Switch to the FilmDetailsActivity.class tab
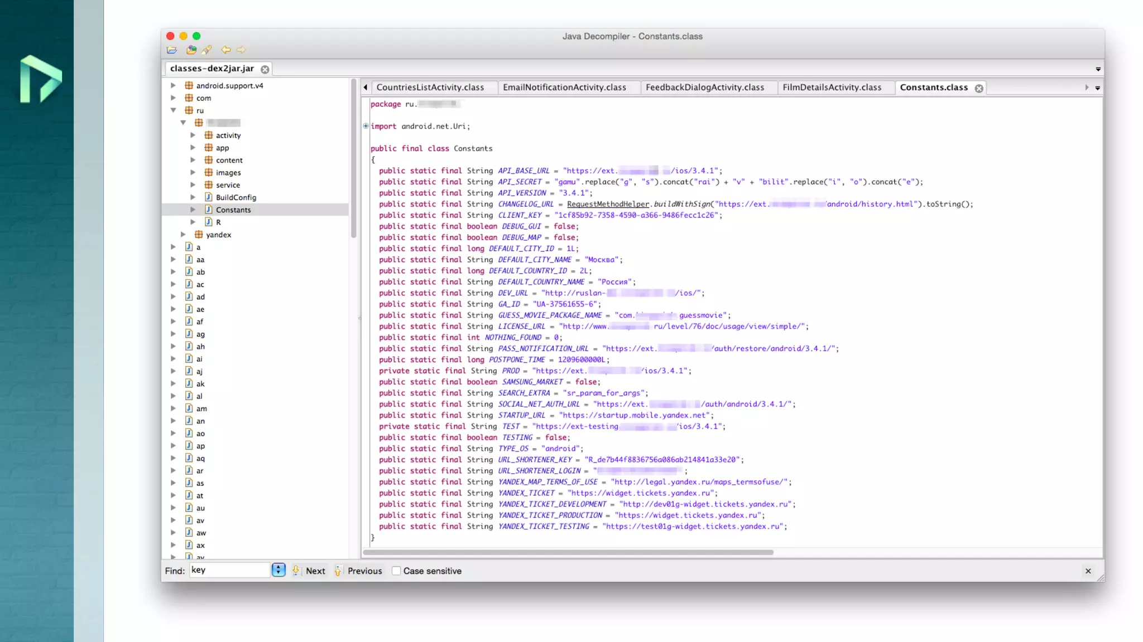1143x642 pixels. pos(832,87)
